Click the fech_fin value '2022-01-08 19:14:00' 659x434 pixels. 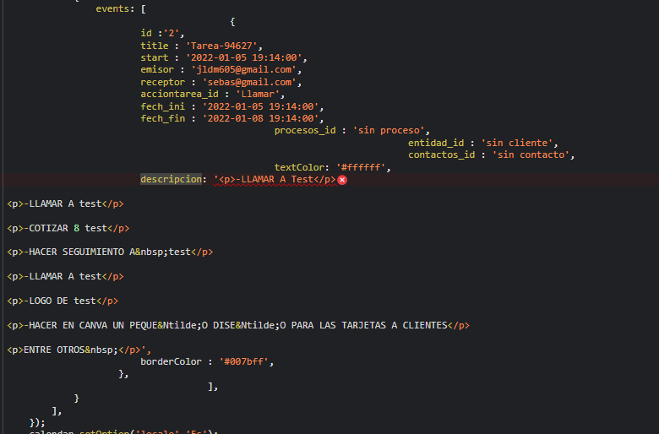pos(260,118)
